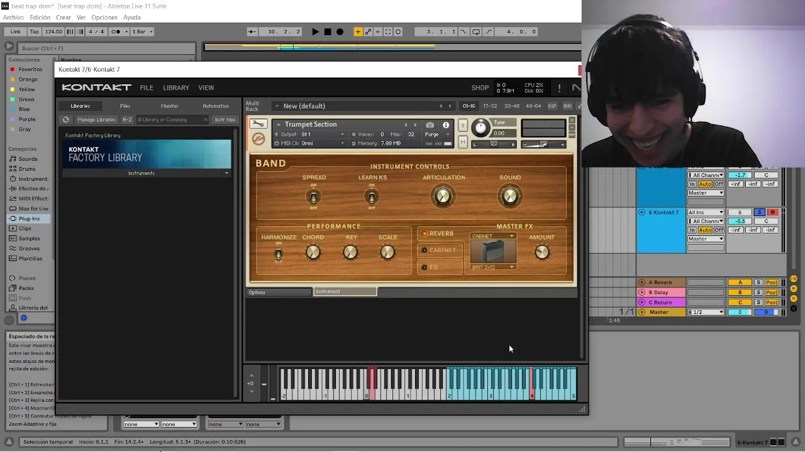
Task: Enable CABINET in Master FX
Action: pyautogui.click(x=440, y=250)
